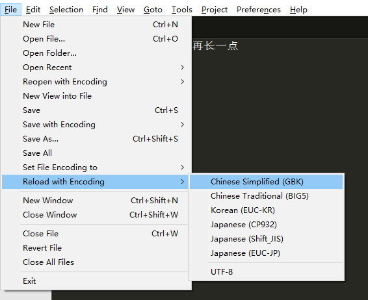Viewport: 368px width, 300px height.
Task: Expand the Reopen with Encoding submenu arrow
Action: coord(182,82)
